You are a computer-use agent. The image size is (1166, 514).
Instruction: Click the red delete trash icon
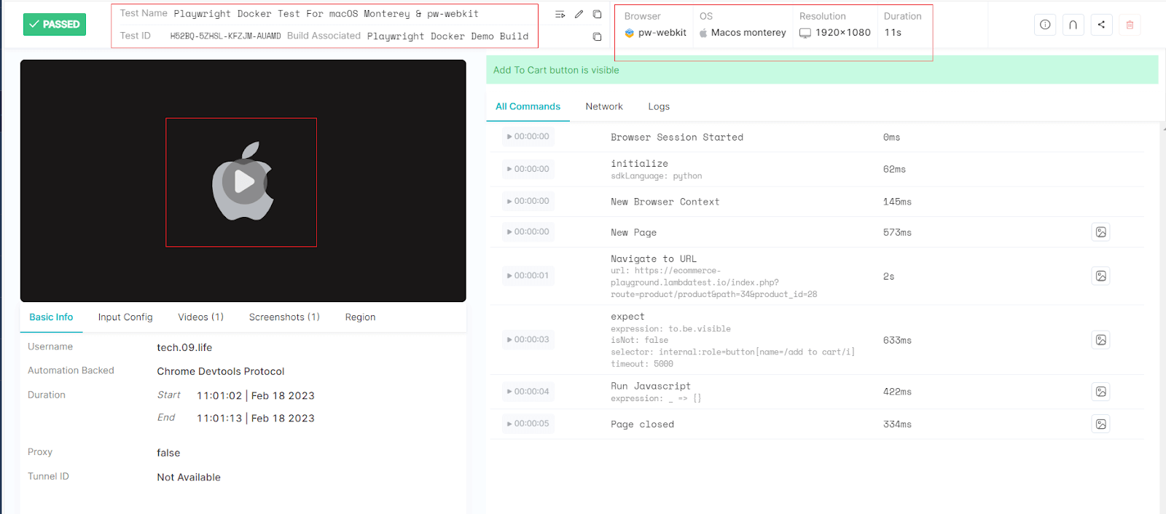click(1130, 25)
